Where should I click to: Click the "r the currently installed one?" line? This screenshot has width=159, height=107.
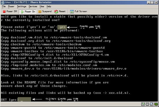(30, 20)
